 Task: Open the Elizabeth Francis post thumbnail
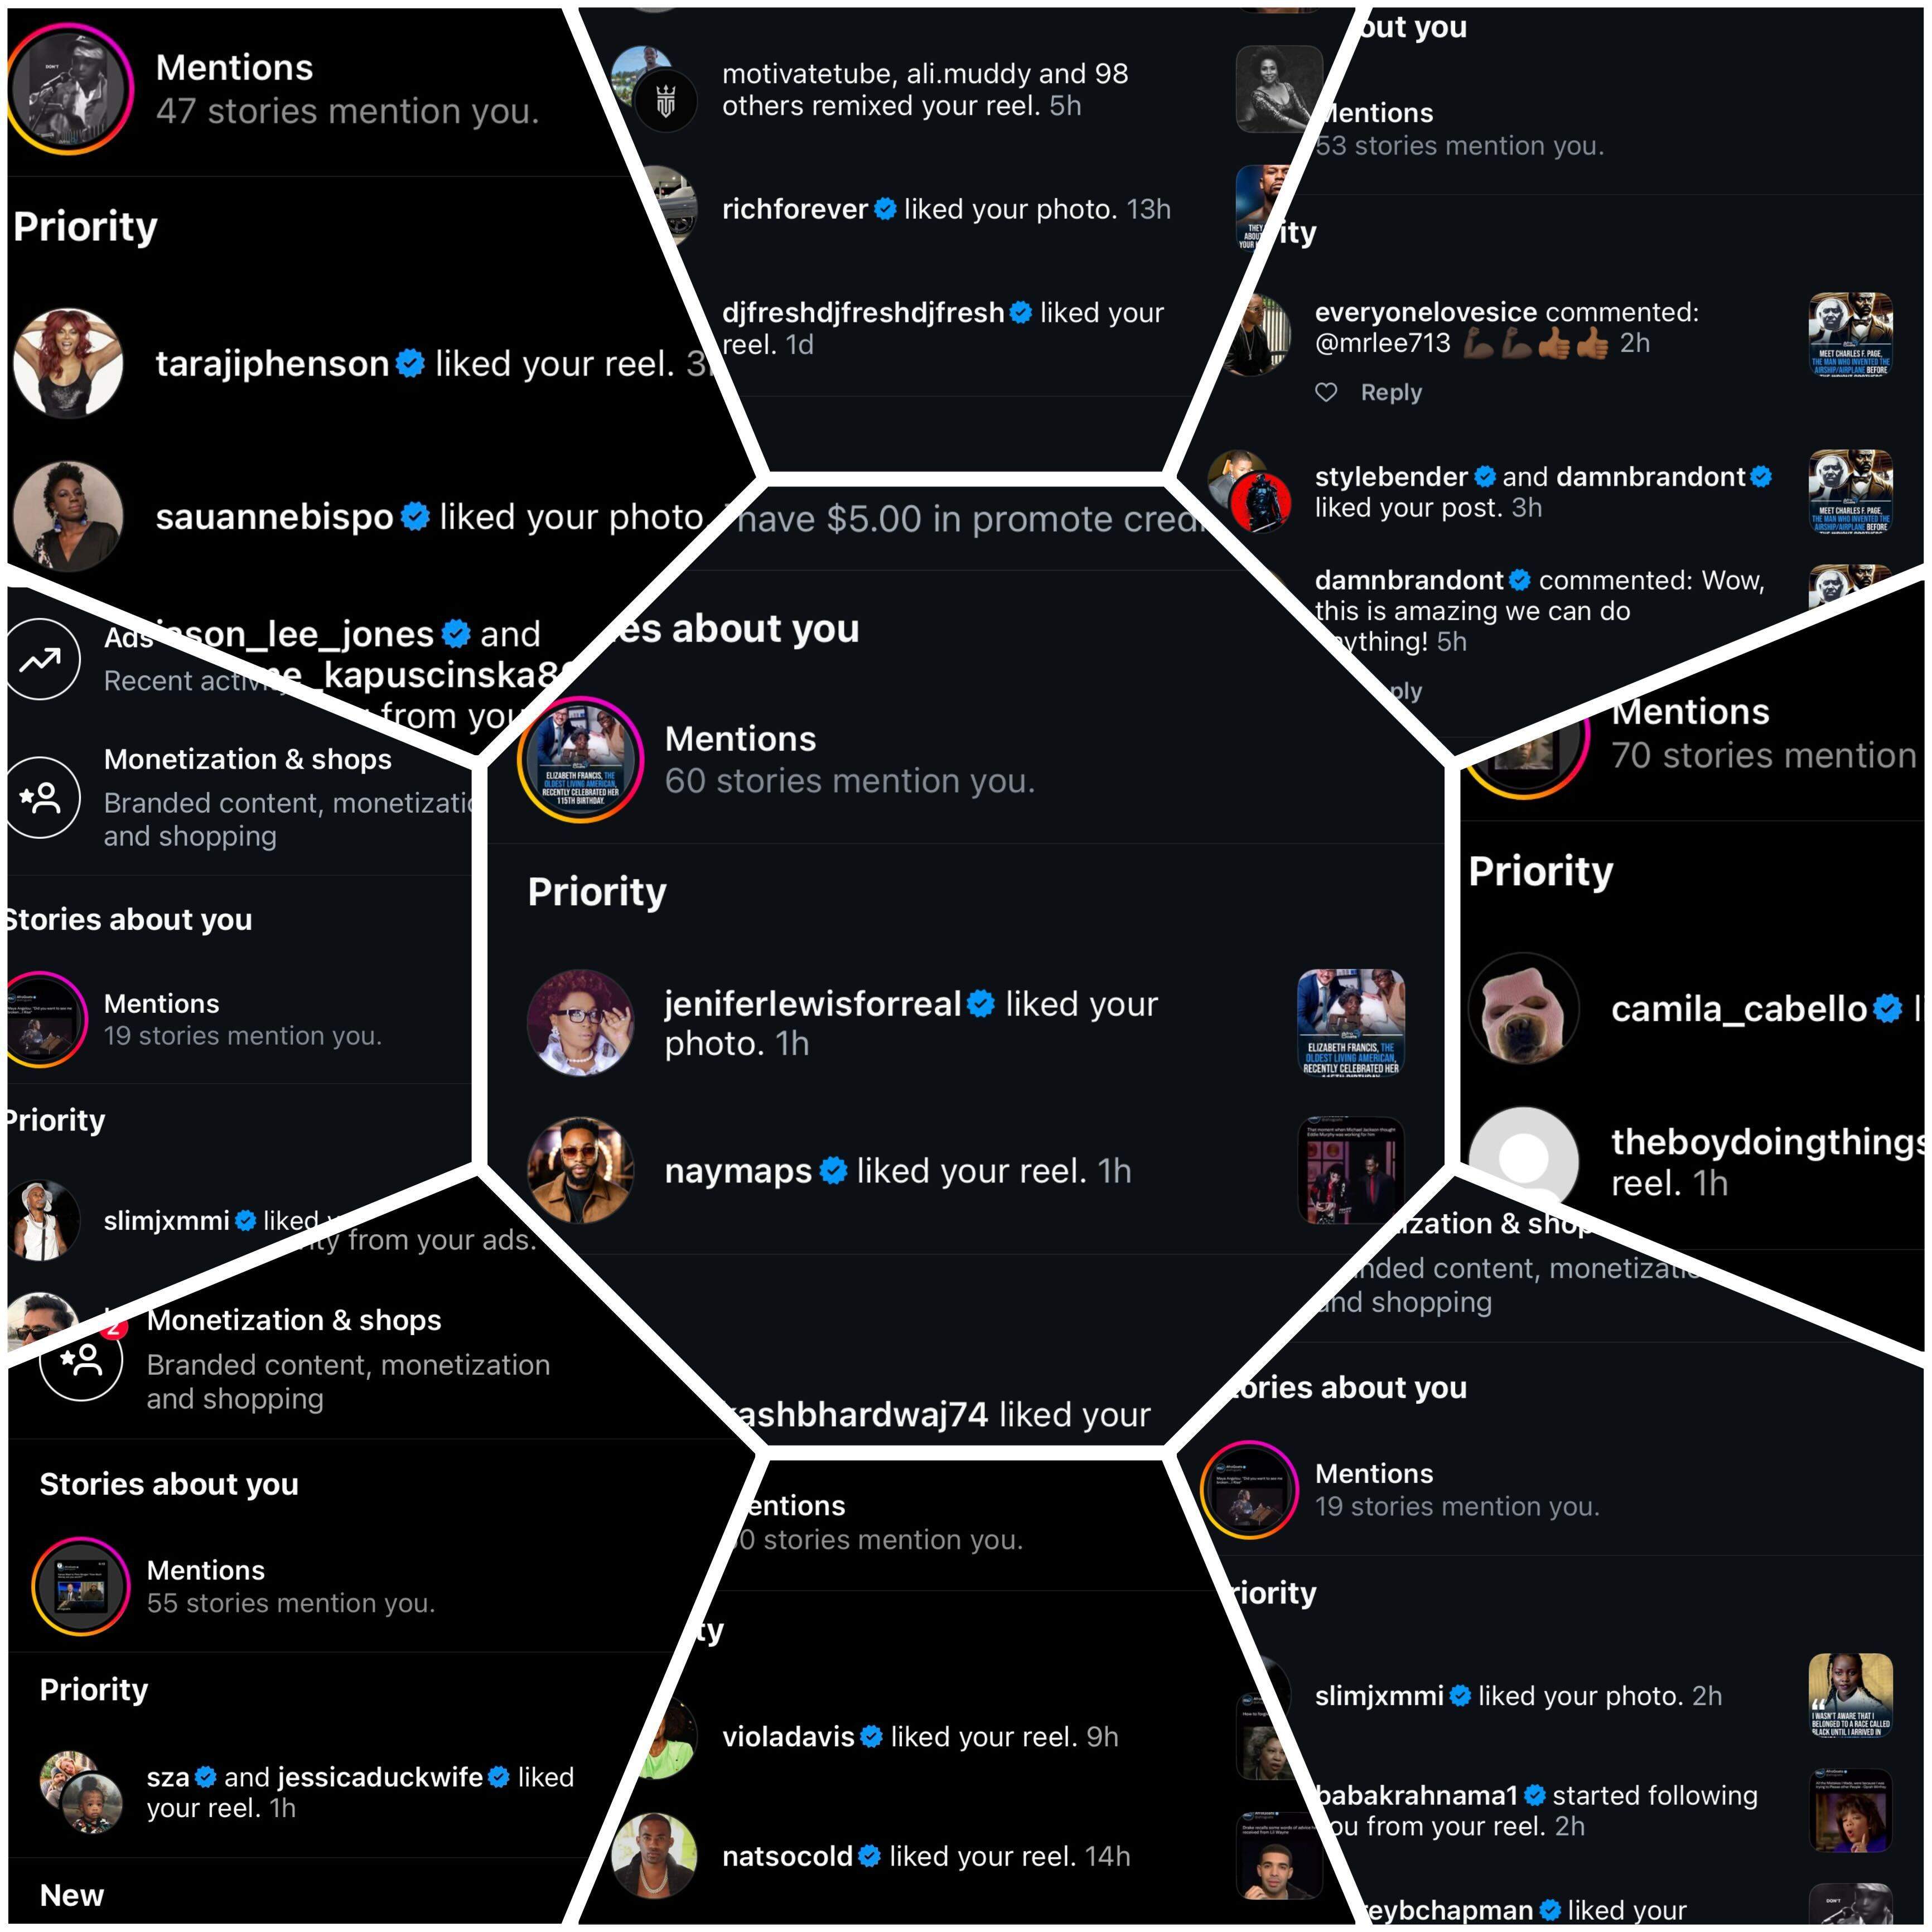(x=1351, y=1022)
